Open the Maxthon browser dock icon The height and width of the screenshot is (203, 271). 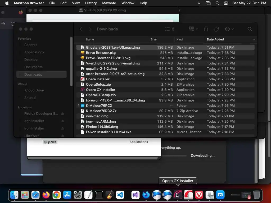tap(220, 195)
